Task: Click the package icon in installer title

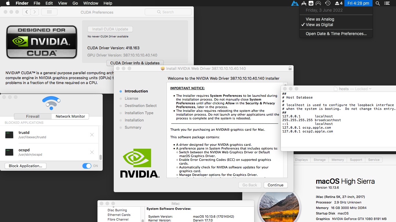Action: click(x=162, y=68)
